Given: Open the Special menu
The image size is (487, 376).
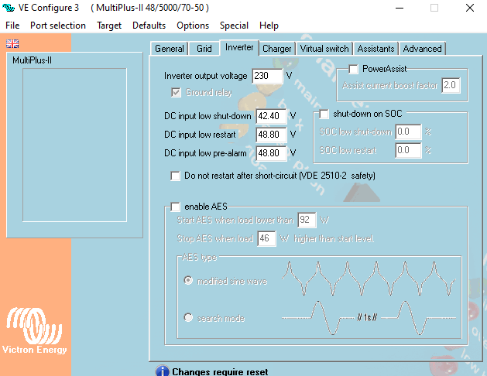Looking at the screenshot, I should click(234, 26).
